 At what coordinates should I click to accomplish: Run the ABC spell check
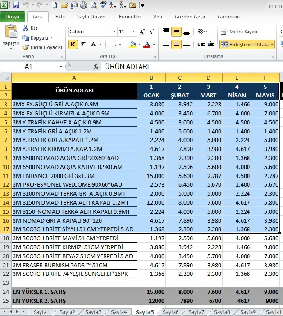click(x=103, y=5)
